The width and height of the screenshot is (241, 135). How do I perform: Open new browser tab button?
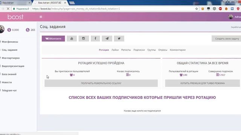[x=72, y=3]
